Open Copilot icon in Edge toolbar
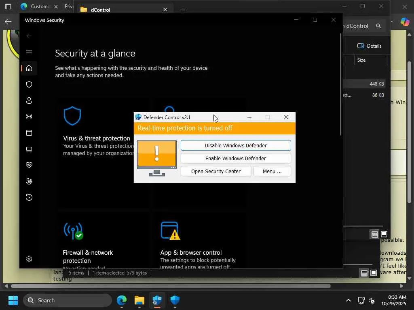The image size is (414, 310). pos(405,21)
